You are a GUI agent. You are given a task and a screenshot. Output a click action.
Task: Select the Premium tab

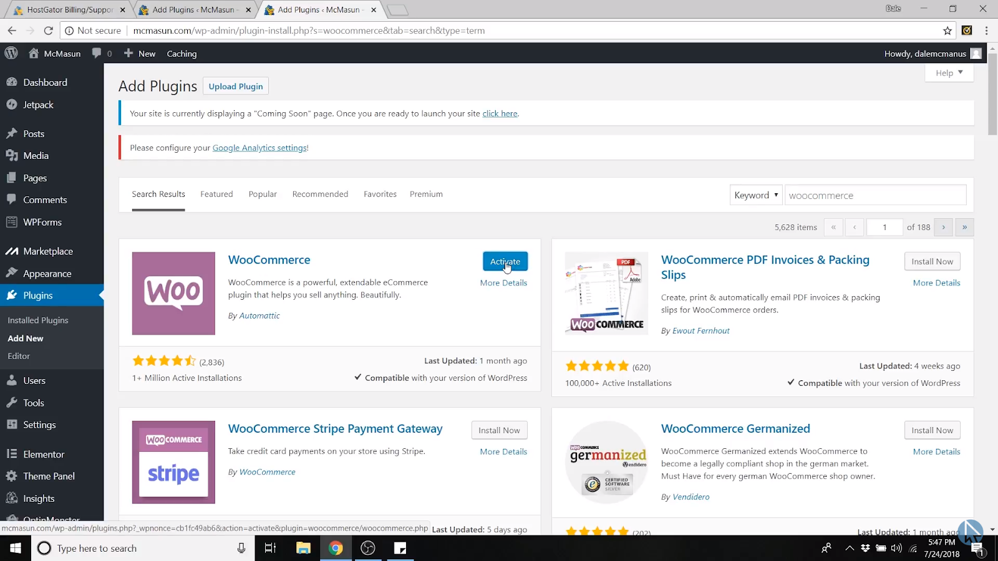(x=426, y=194)
